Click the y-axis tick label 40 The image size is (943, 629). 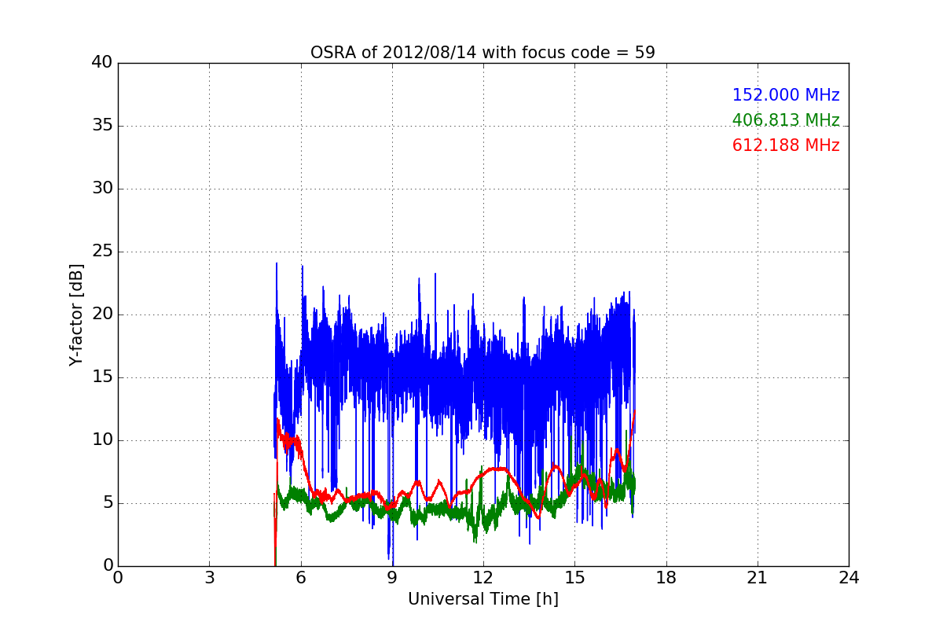(x=102, y=63)
